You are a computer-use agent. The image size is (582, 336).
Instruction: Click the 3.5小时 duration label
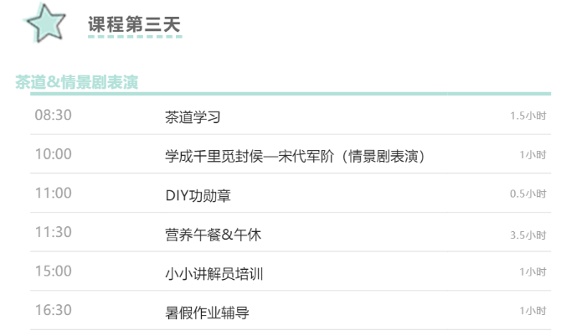(x=528, y=235)
